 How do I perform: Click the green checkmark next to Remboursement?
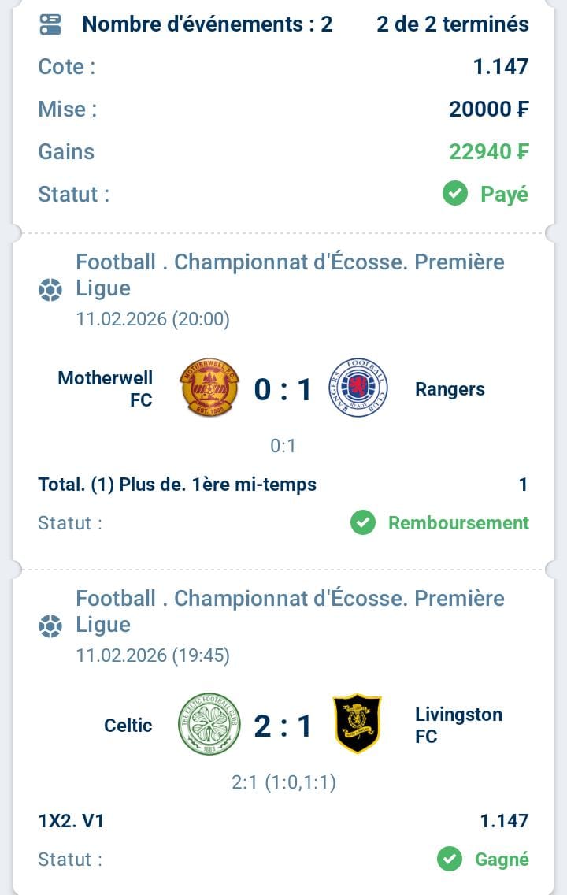pos(363,522)
